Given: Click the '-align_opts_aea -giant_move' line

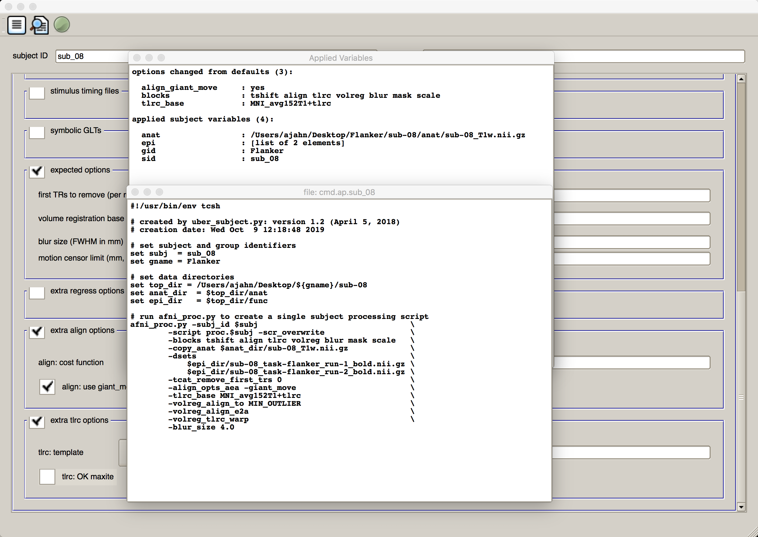Looking at the screenshot, I should point(232,388).
